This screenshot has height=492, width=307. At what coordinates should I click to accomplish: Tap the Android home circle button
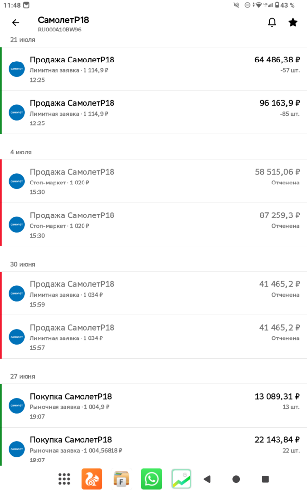coord(236,479)
